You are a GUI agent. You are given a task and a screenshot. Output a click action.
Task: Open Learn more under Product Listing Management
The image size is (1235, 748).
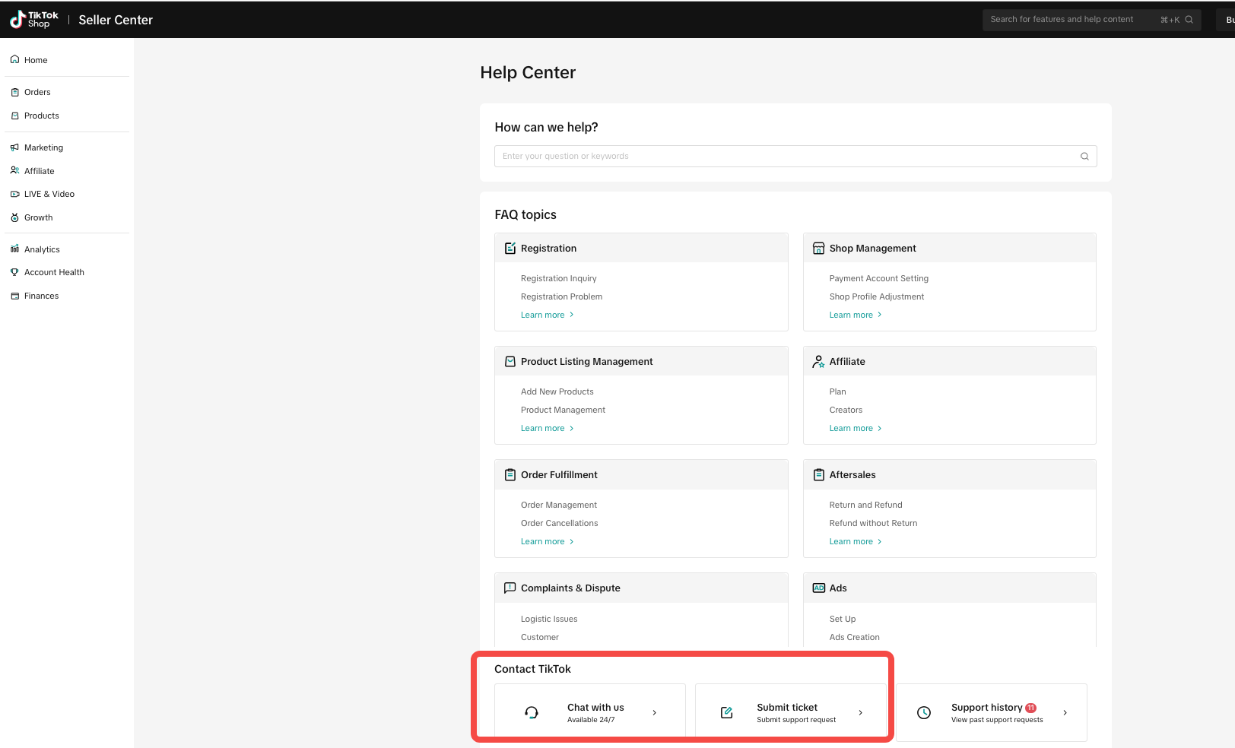tap(548, 429)
